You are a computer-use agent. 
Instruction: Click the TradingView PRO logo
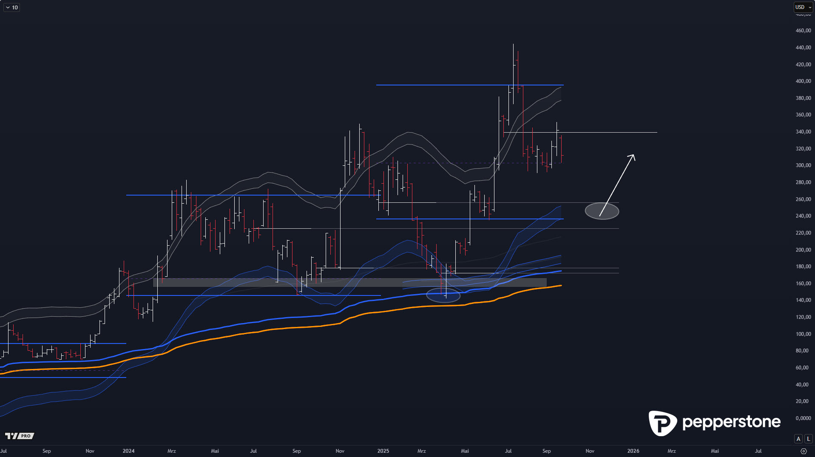(x=20, y=436)
